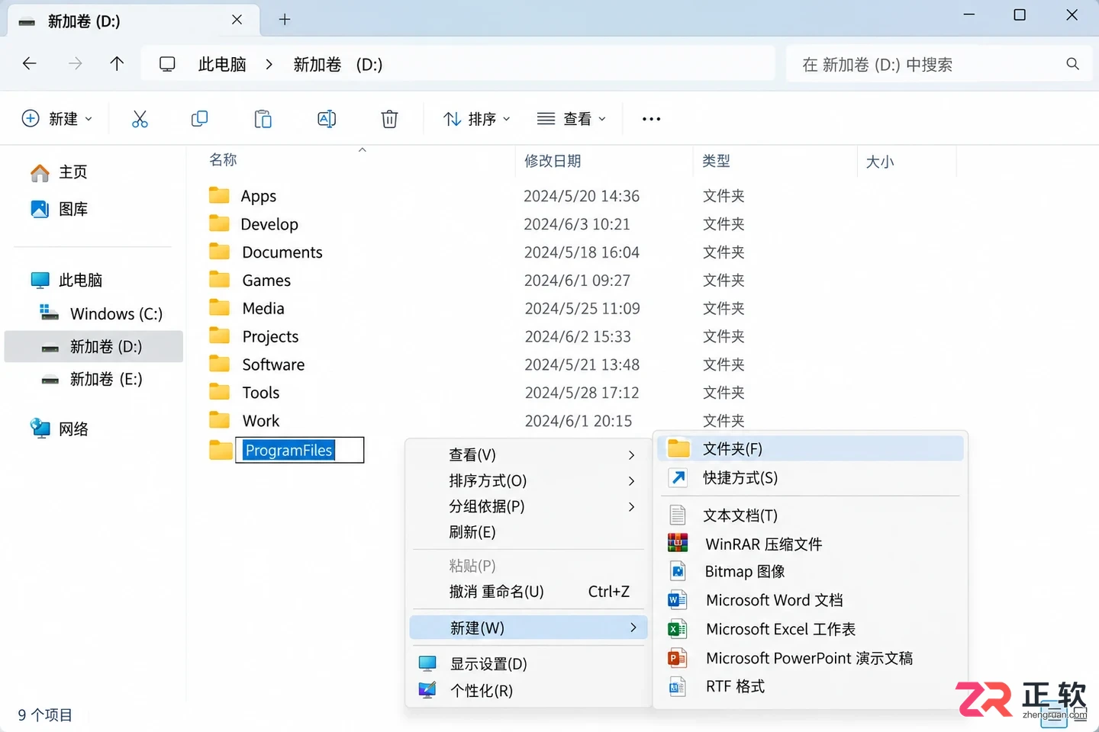Expand the chevron after 此电脑 in path
The image size is (1099, 732).
(x=269, y=65)
